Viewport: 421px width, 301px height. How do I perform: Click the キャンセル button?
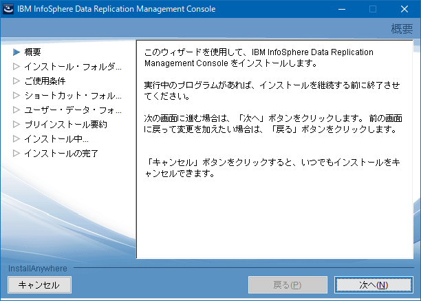pyautogui.click(x=39, y=285)
